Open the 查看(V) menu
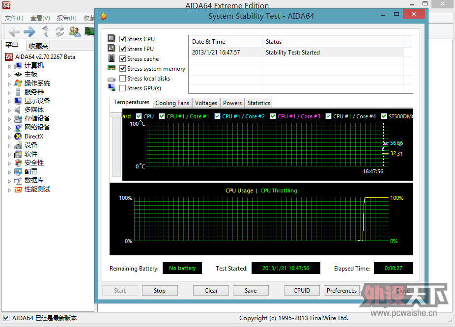 40,18
